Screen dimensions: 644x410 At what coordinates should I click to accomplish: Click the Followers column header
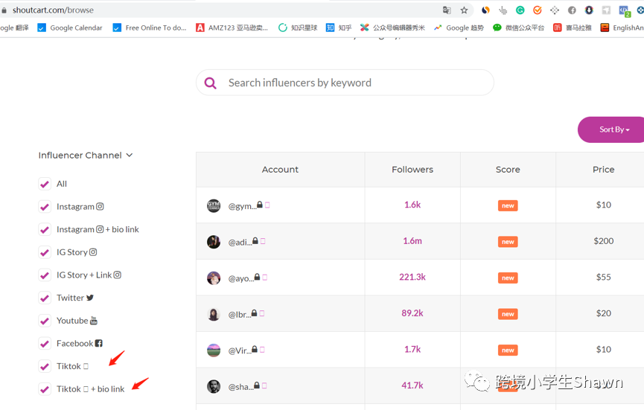pyautogui.click(x=412, y=170)
